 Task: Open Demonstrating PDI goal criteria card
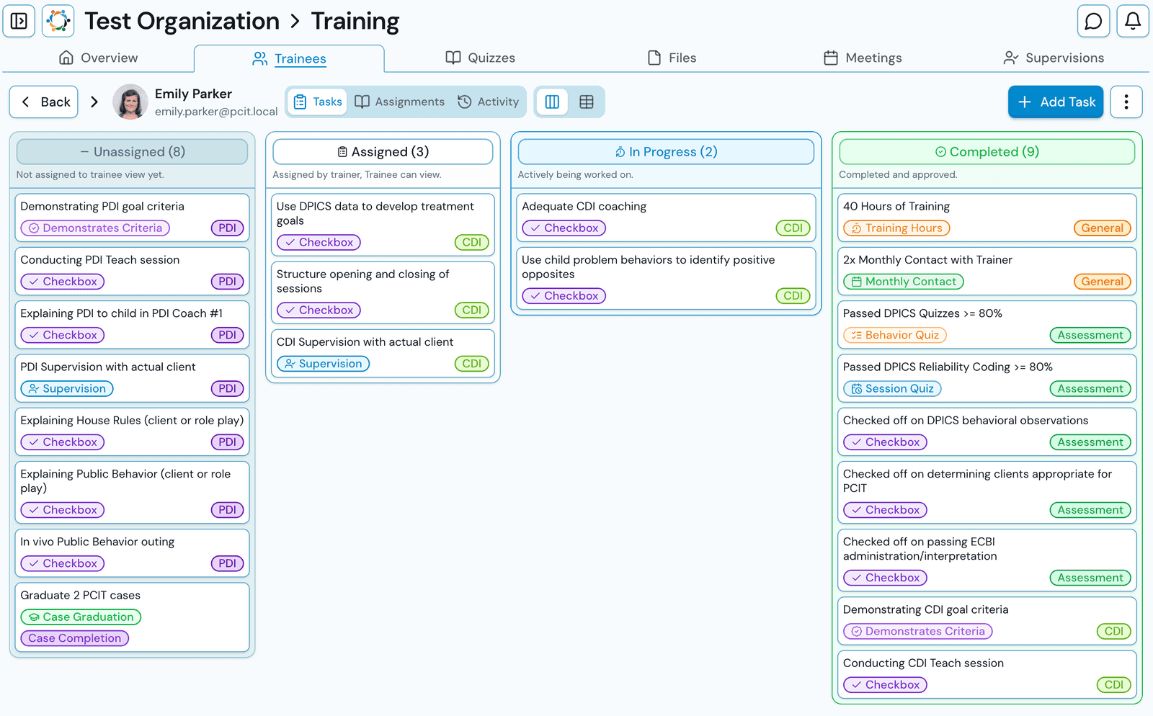tap(133, 217)
